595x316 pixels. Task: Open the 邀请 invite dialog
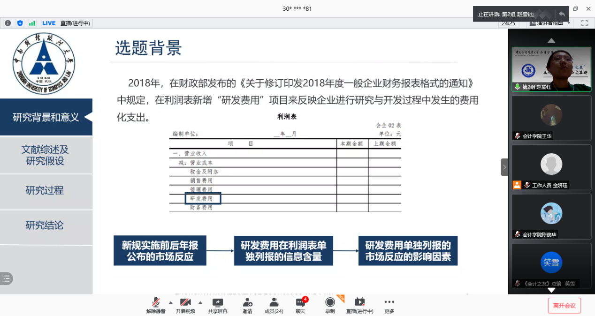point(247,305)
